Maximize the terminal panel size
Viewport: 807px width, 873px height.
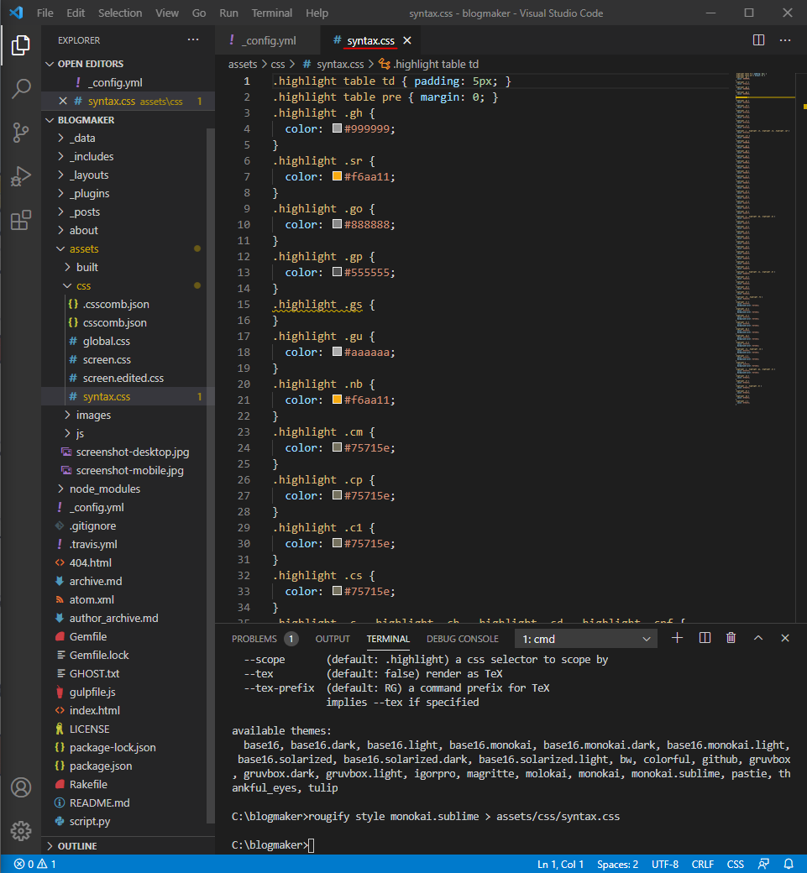758,638
